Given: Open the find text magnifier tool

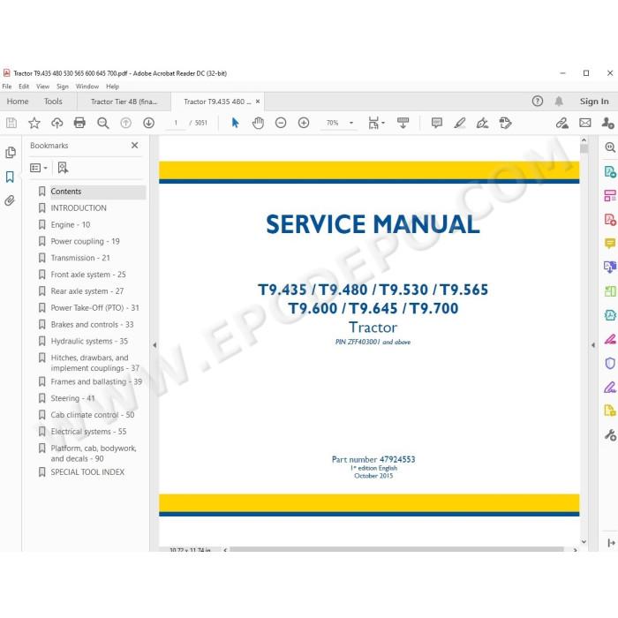Looking at the screenshot, I should [x=103, y=123].
